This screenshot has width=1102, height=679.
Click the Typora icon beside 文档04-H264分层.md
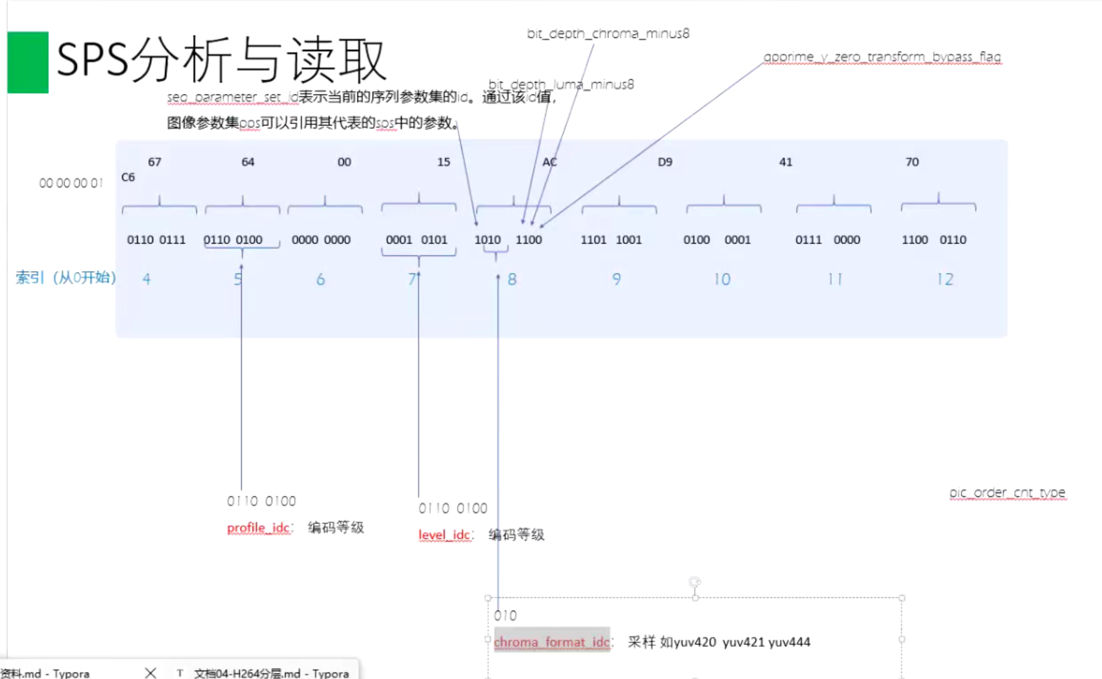coord(180,673)
